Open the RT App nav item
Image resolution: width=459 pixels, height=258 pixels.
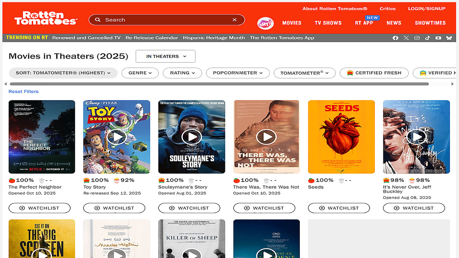(364, 23)
